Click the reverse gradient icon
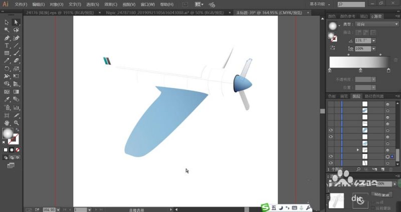The height and width of the screenshot is (212, 401). coord(332,47)
